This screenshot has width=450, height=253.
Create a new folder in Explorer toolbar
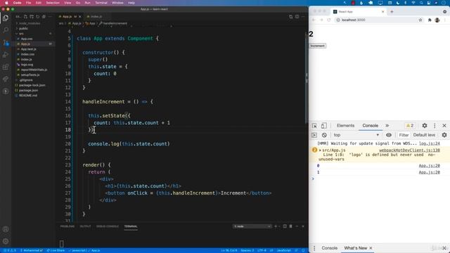pyautogui.click(x=32, y=17)
